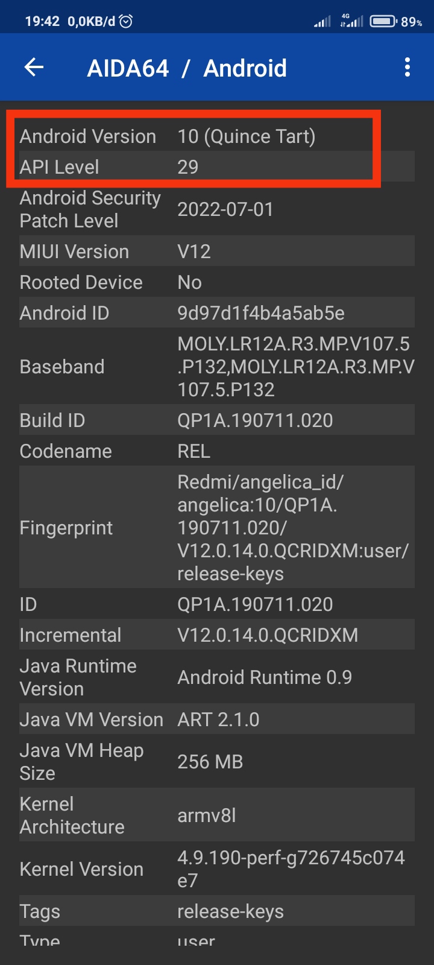This screenshot has width=434, height=965.
Task: Tap the MIUI Version V12 entry
Action: 217,252
